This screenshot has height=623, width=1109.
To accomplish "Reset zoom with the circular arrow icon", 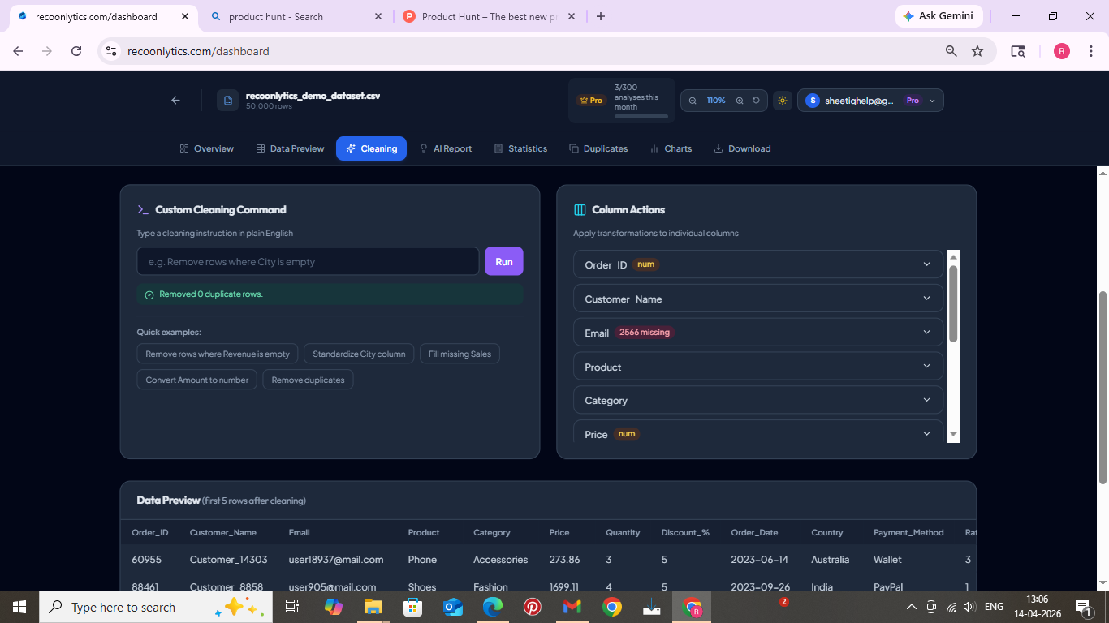I will point(756,101).
